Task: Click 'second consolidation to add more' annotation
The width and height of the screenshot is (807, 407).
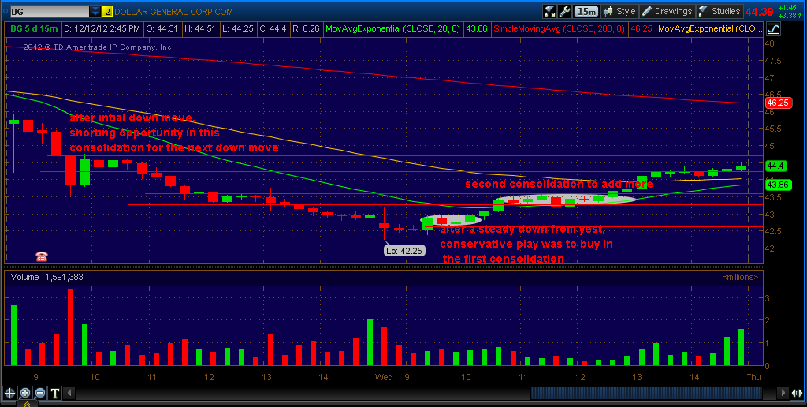Action: pyautogui.click(x=559, y=184)
